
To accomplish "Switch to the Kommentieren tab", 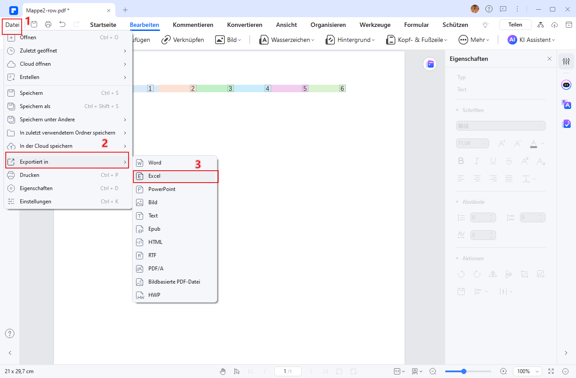I will (x=193, y=25).
